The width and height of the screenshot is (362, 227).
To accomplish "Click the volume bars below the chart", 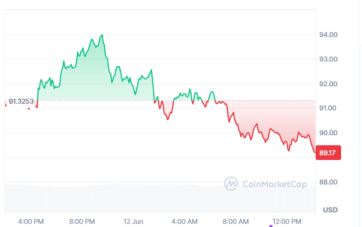I will (160, 198).
